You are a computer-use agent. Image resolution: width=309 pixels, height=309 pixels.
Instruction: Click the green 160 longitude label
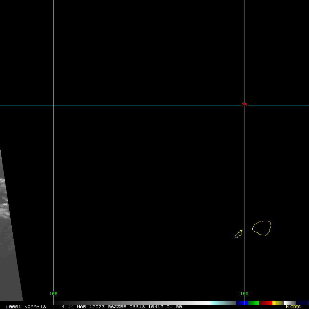point(244,294)
